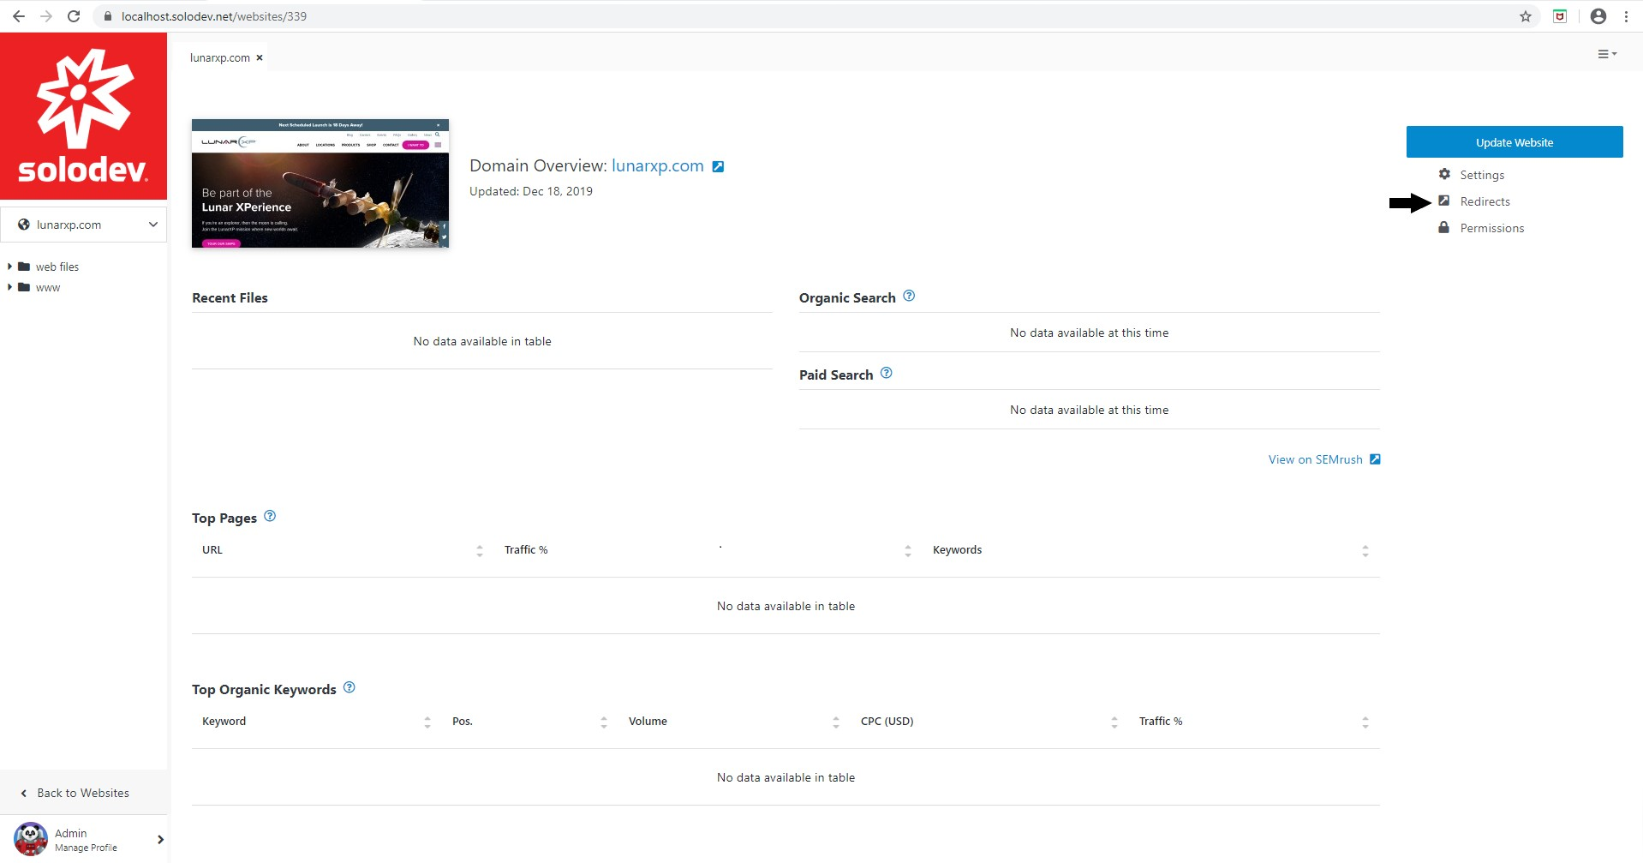Open the Chrome profile icon
The width and height of the screenshot is (1643, 863).
pyautogui.click(x=1598, y=16)
